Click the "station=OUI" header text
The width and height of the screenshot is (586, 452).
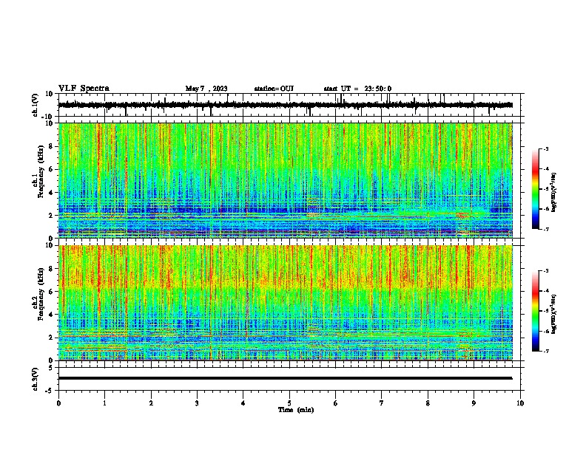coord(274,89)
